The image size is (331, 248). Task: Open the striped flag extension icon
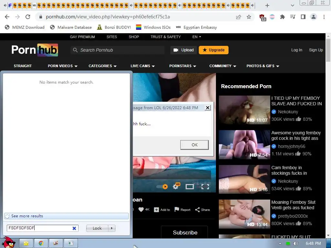[272, 17]
